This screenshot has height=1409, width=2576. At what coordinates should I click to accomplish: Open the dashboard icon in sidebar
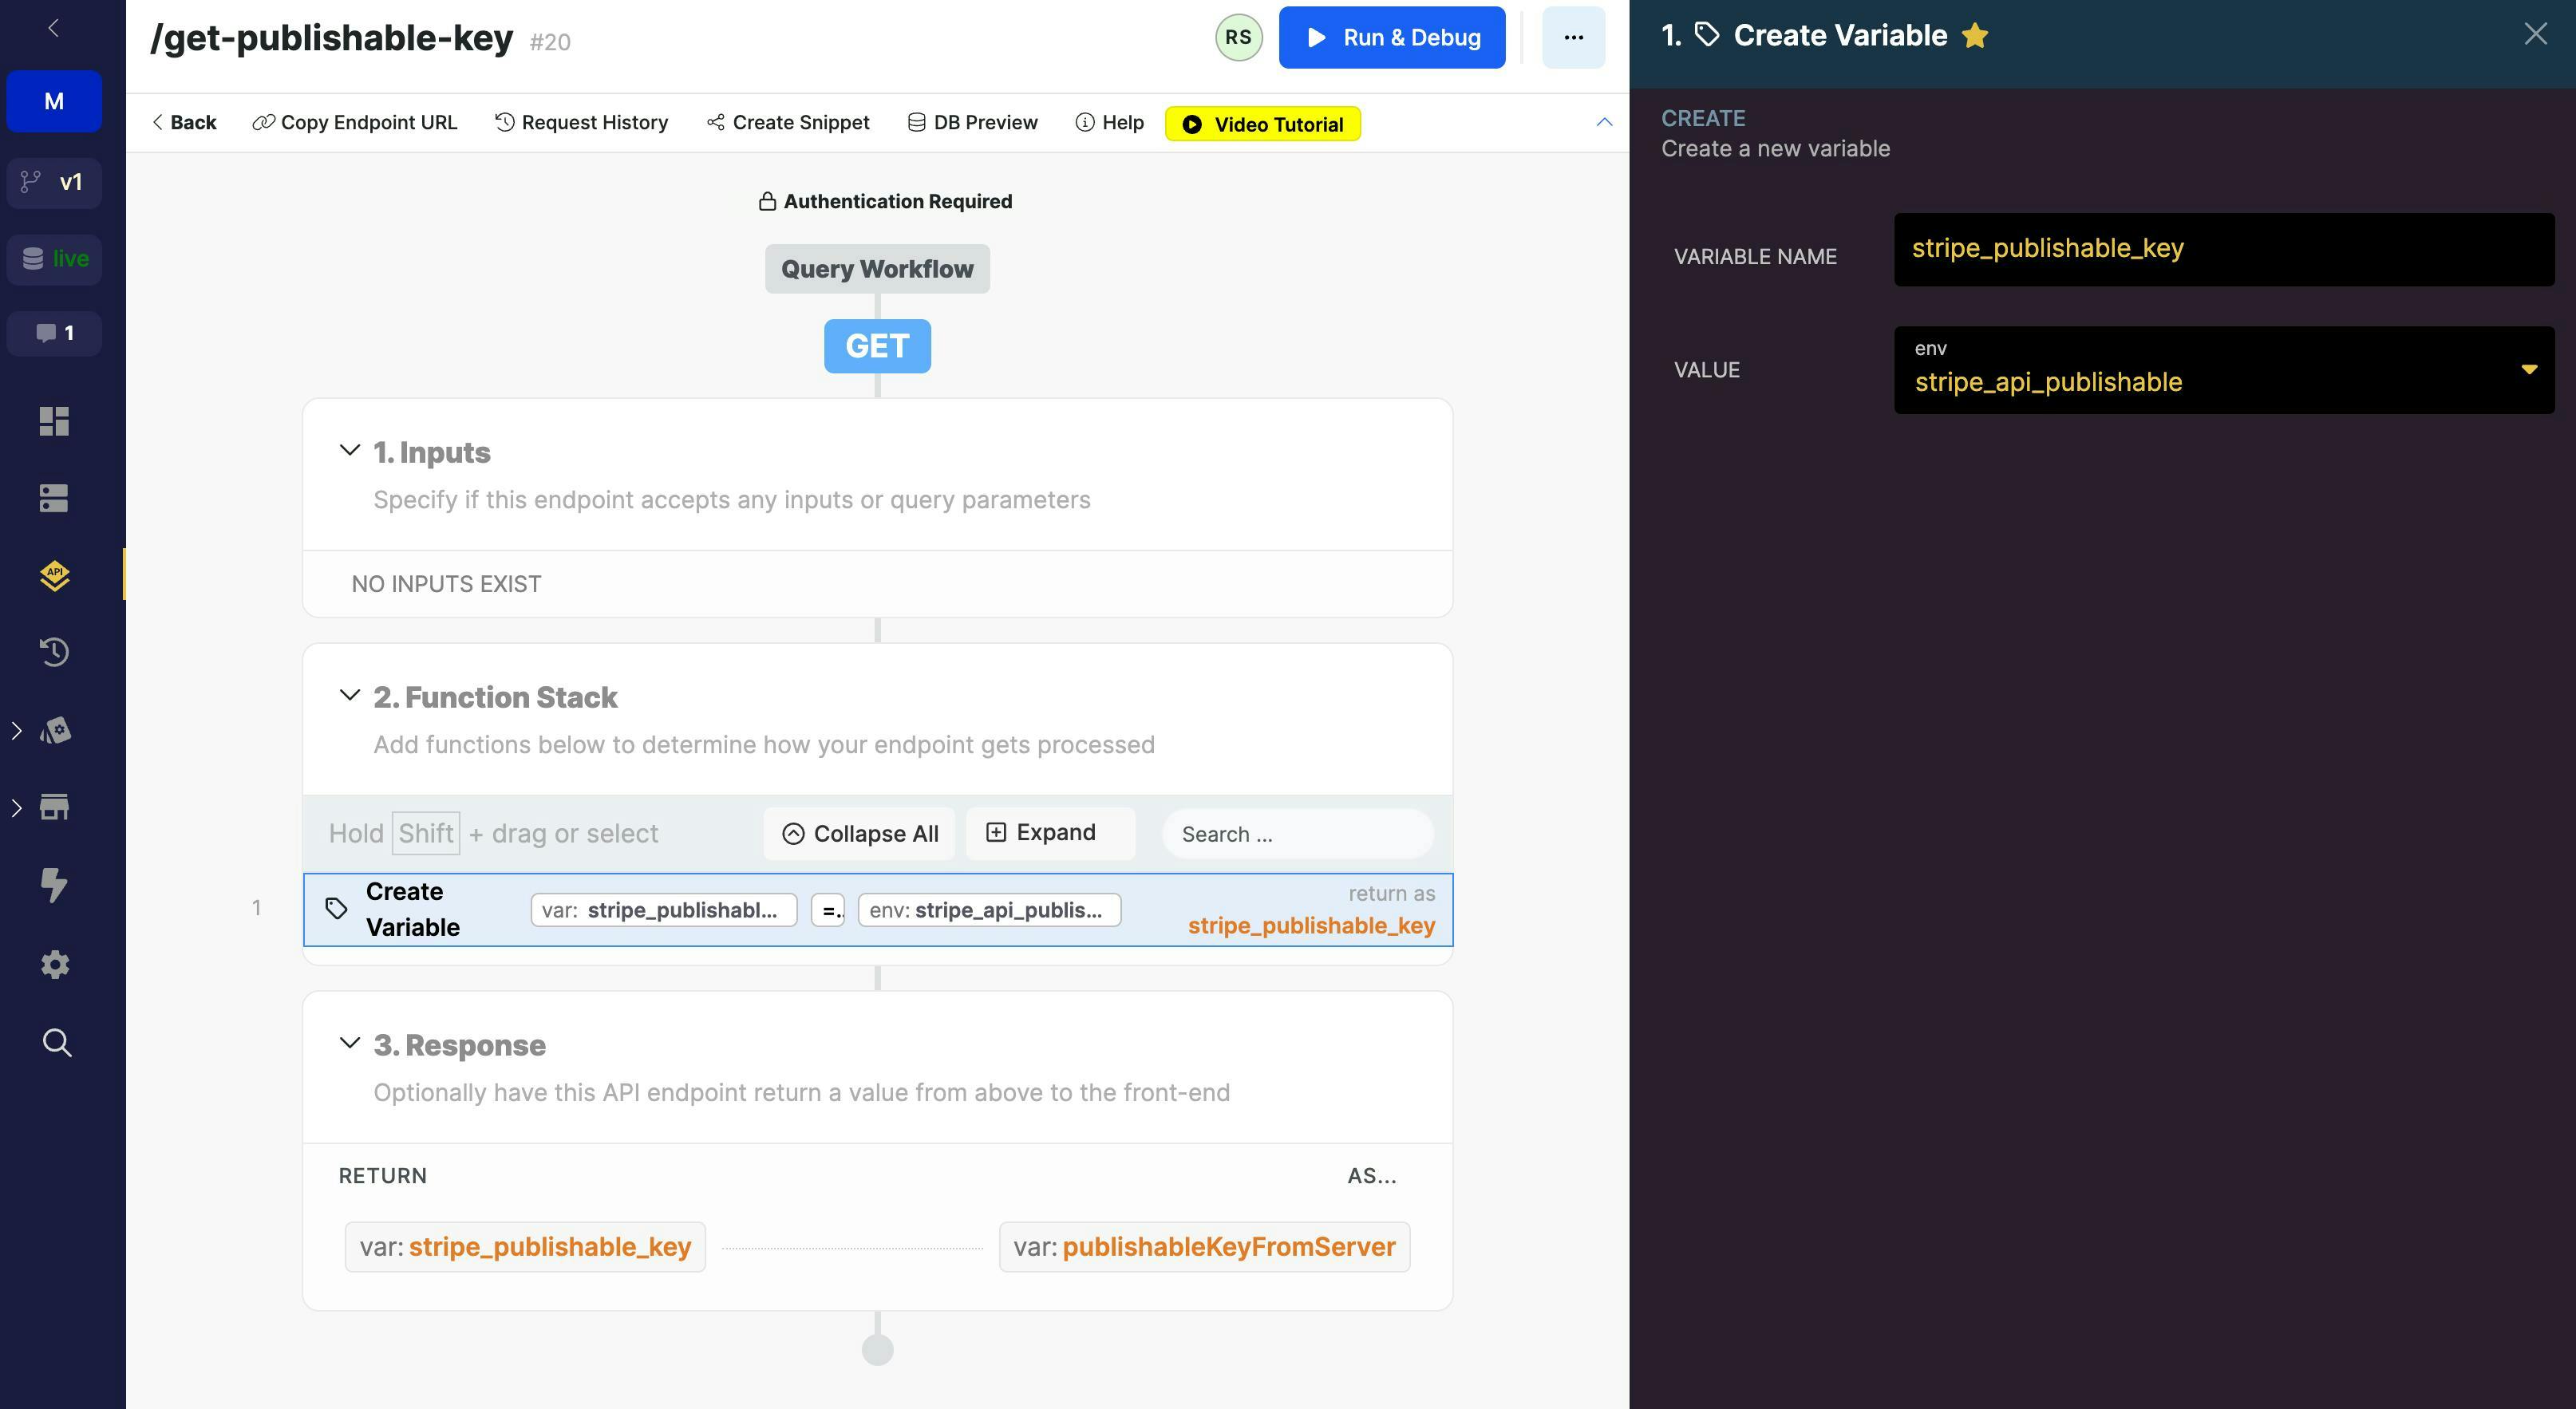54,421
